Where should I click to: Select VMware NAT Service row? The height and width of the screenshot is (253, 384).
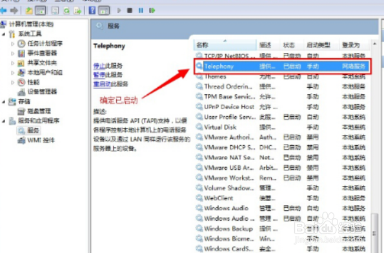point(281,157)
